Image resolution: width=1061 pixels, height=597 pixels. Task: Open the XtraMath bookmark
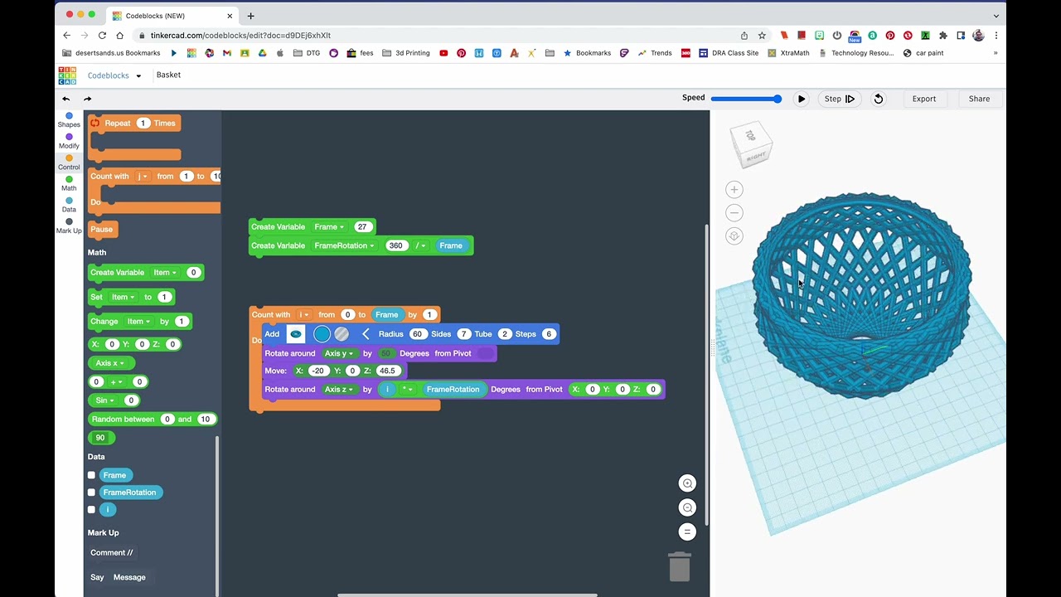click(788, 53)
